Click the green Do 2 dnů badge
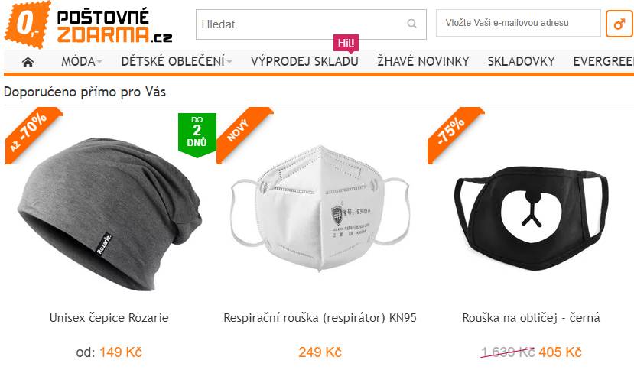The height and width of the screenshot is (370, 634). [x=197, y=134]
